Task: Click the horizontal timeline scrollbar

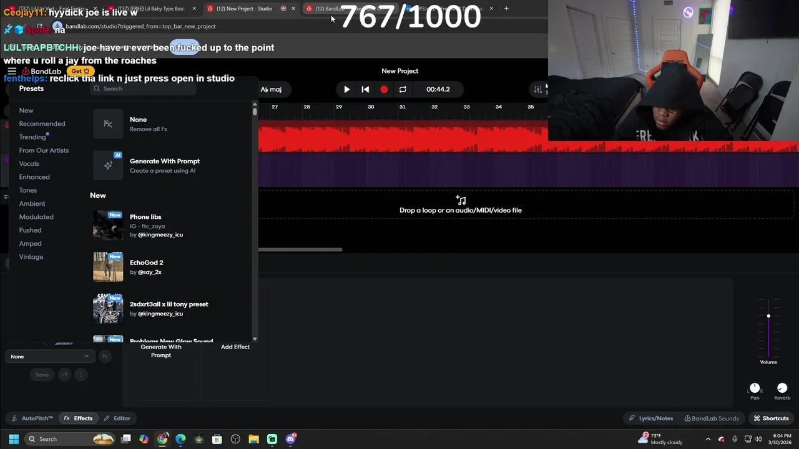Action: [300, 249]
